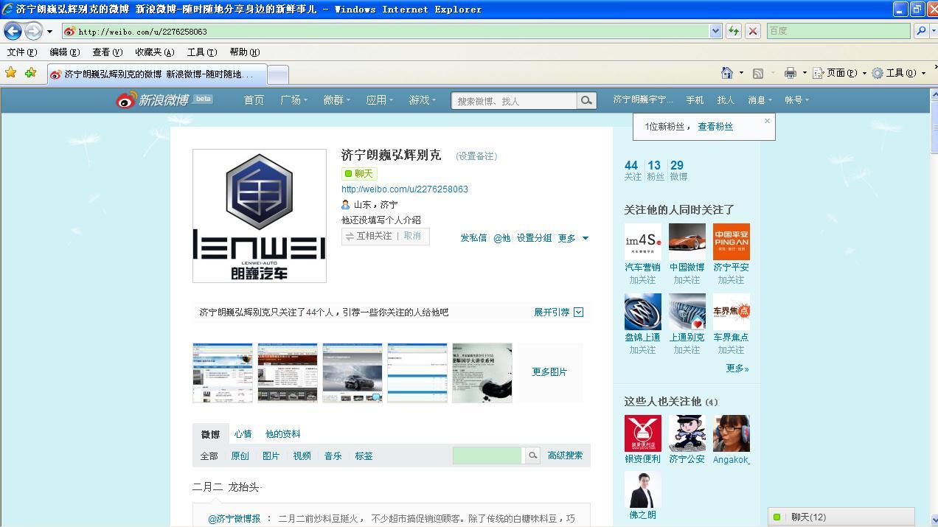Viewport: 938px width, 527px height.
Task: Click the Angakok_ user avatar
Action: click(732, 433)
